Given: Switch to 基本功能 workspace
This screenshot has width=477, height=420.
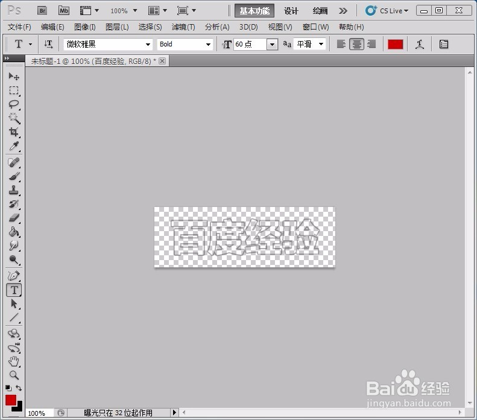Looking at the screenshot, I should 254,11.
